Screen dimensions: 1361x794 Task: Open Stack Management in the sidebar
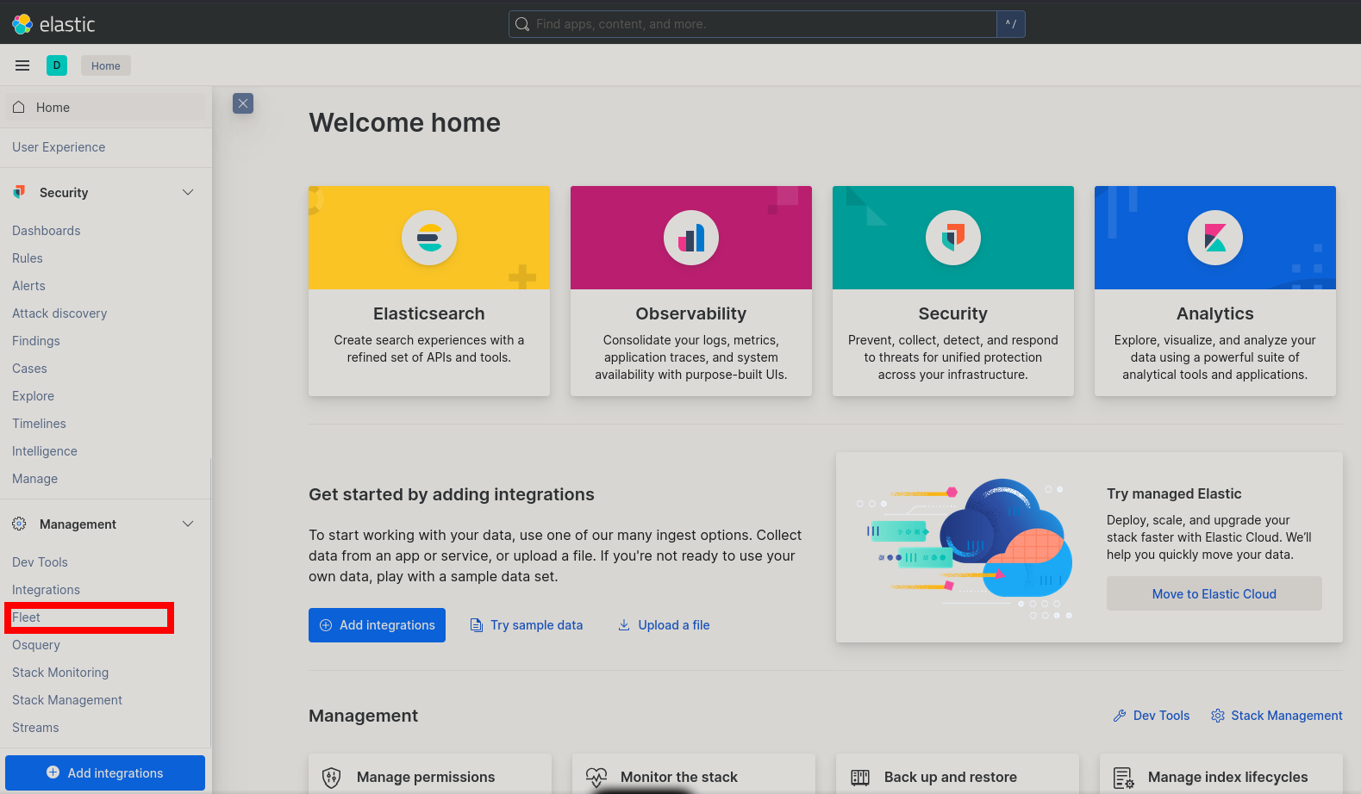67,700
